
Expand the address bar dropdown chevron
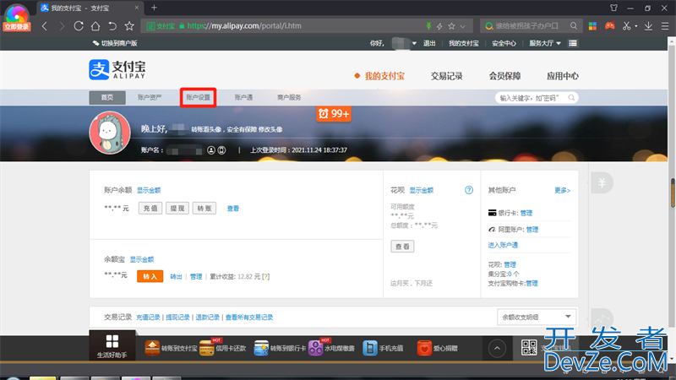462,26
